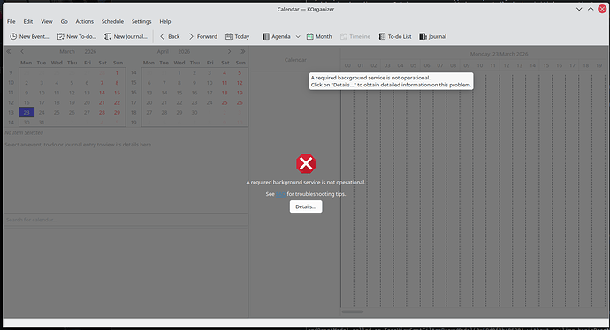Click the Details... button
The width and height of the screenshot is (610, 330).
pyautogui.click(x=306, y=206)
